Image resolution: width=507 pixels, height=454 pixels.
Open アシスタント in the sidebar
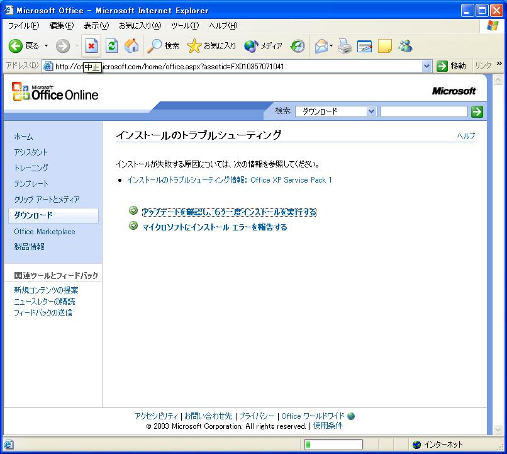click(x=31, y=152)
